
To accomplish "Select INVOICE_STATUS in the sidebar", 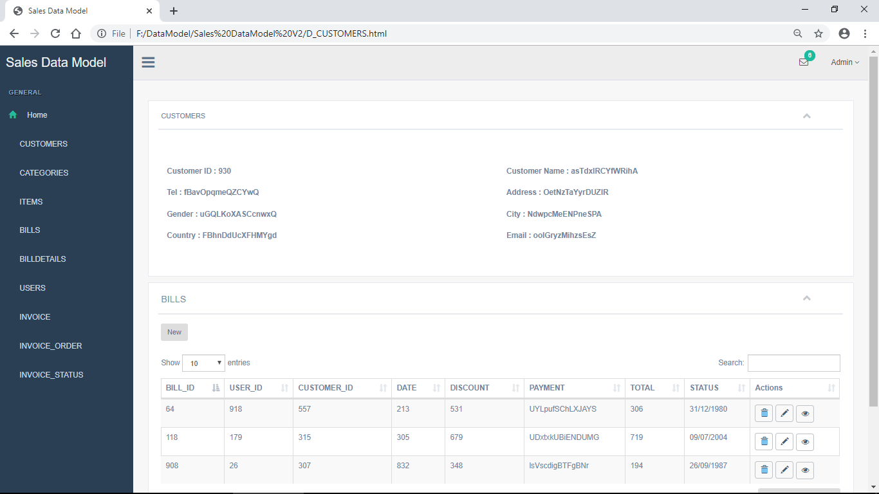I will 51,374.
